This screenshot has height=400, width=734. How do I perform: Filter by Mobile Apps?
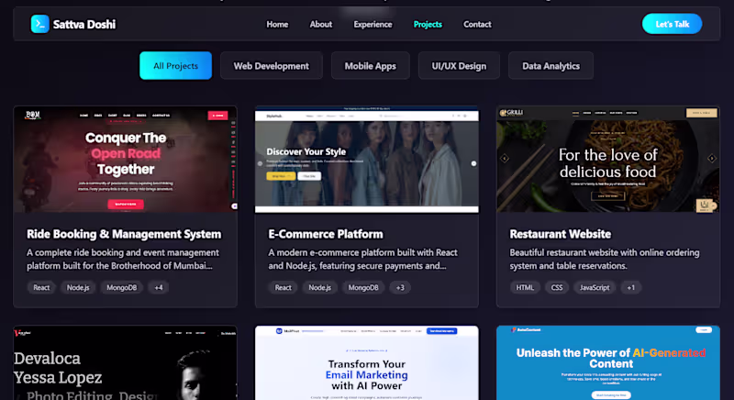pos(371,66)
